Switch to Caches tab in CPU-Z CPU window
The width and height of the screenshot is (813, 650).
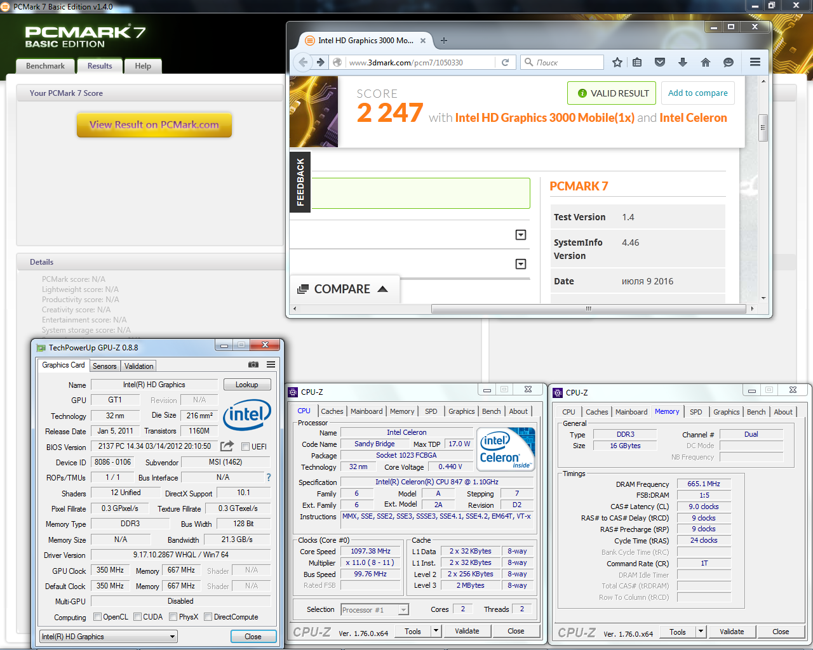332,411
